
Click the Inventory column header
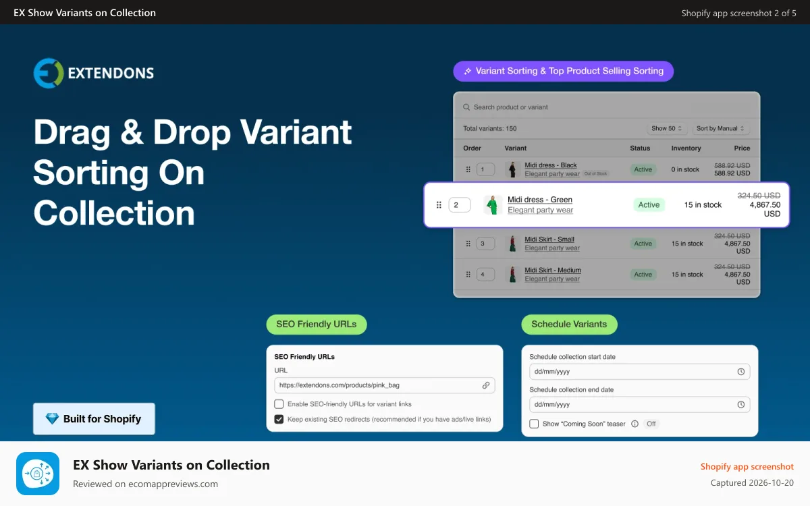686,148
